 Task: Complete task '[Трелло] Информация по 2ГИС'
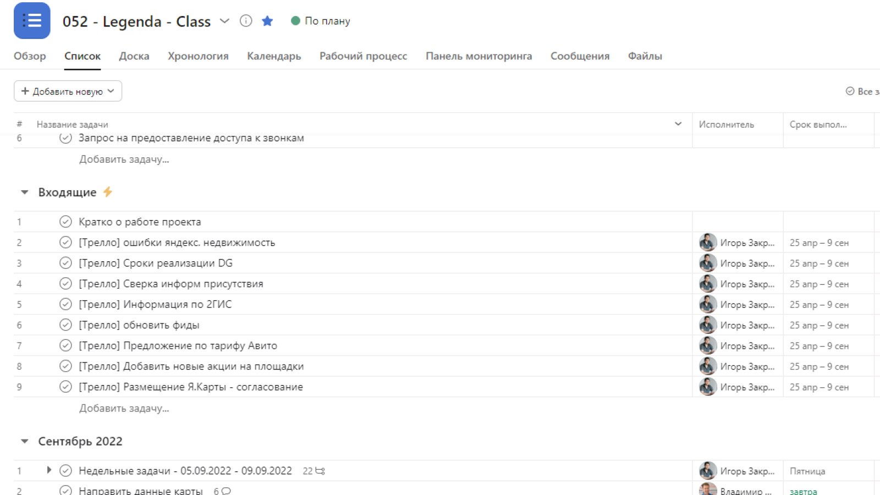pyautogui.click(x=65, y=304)
